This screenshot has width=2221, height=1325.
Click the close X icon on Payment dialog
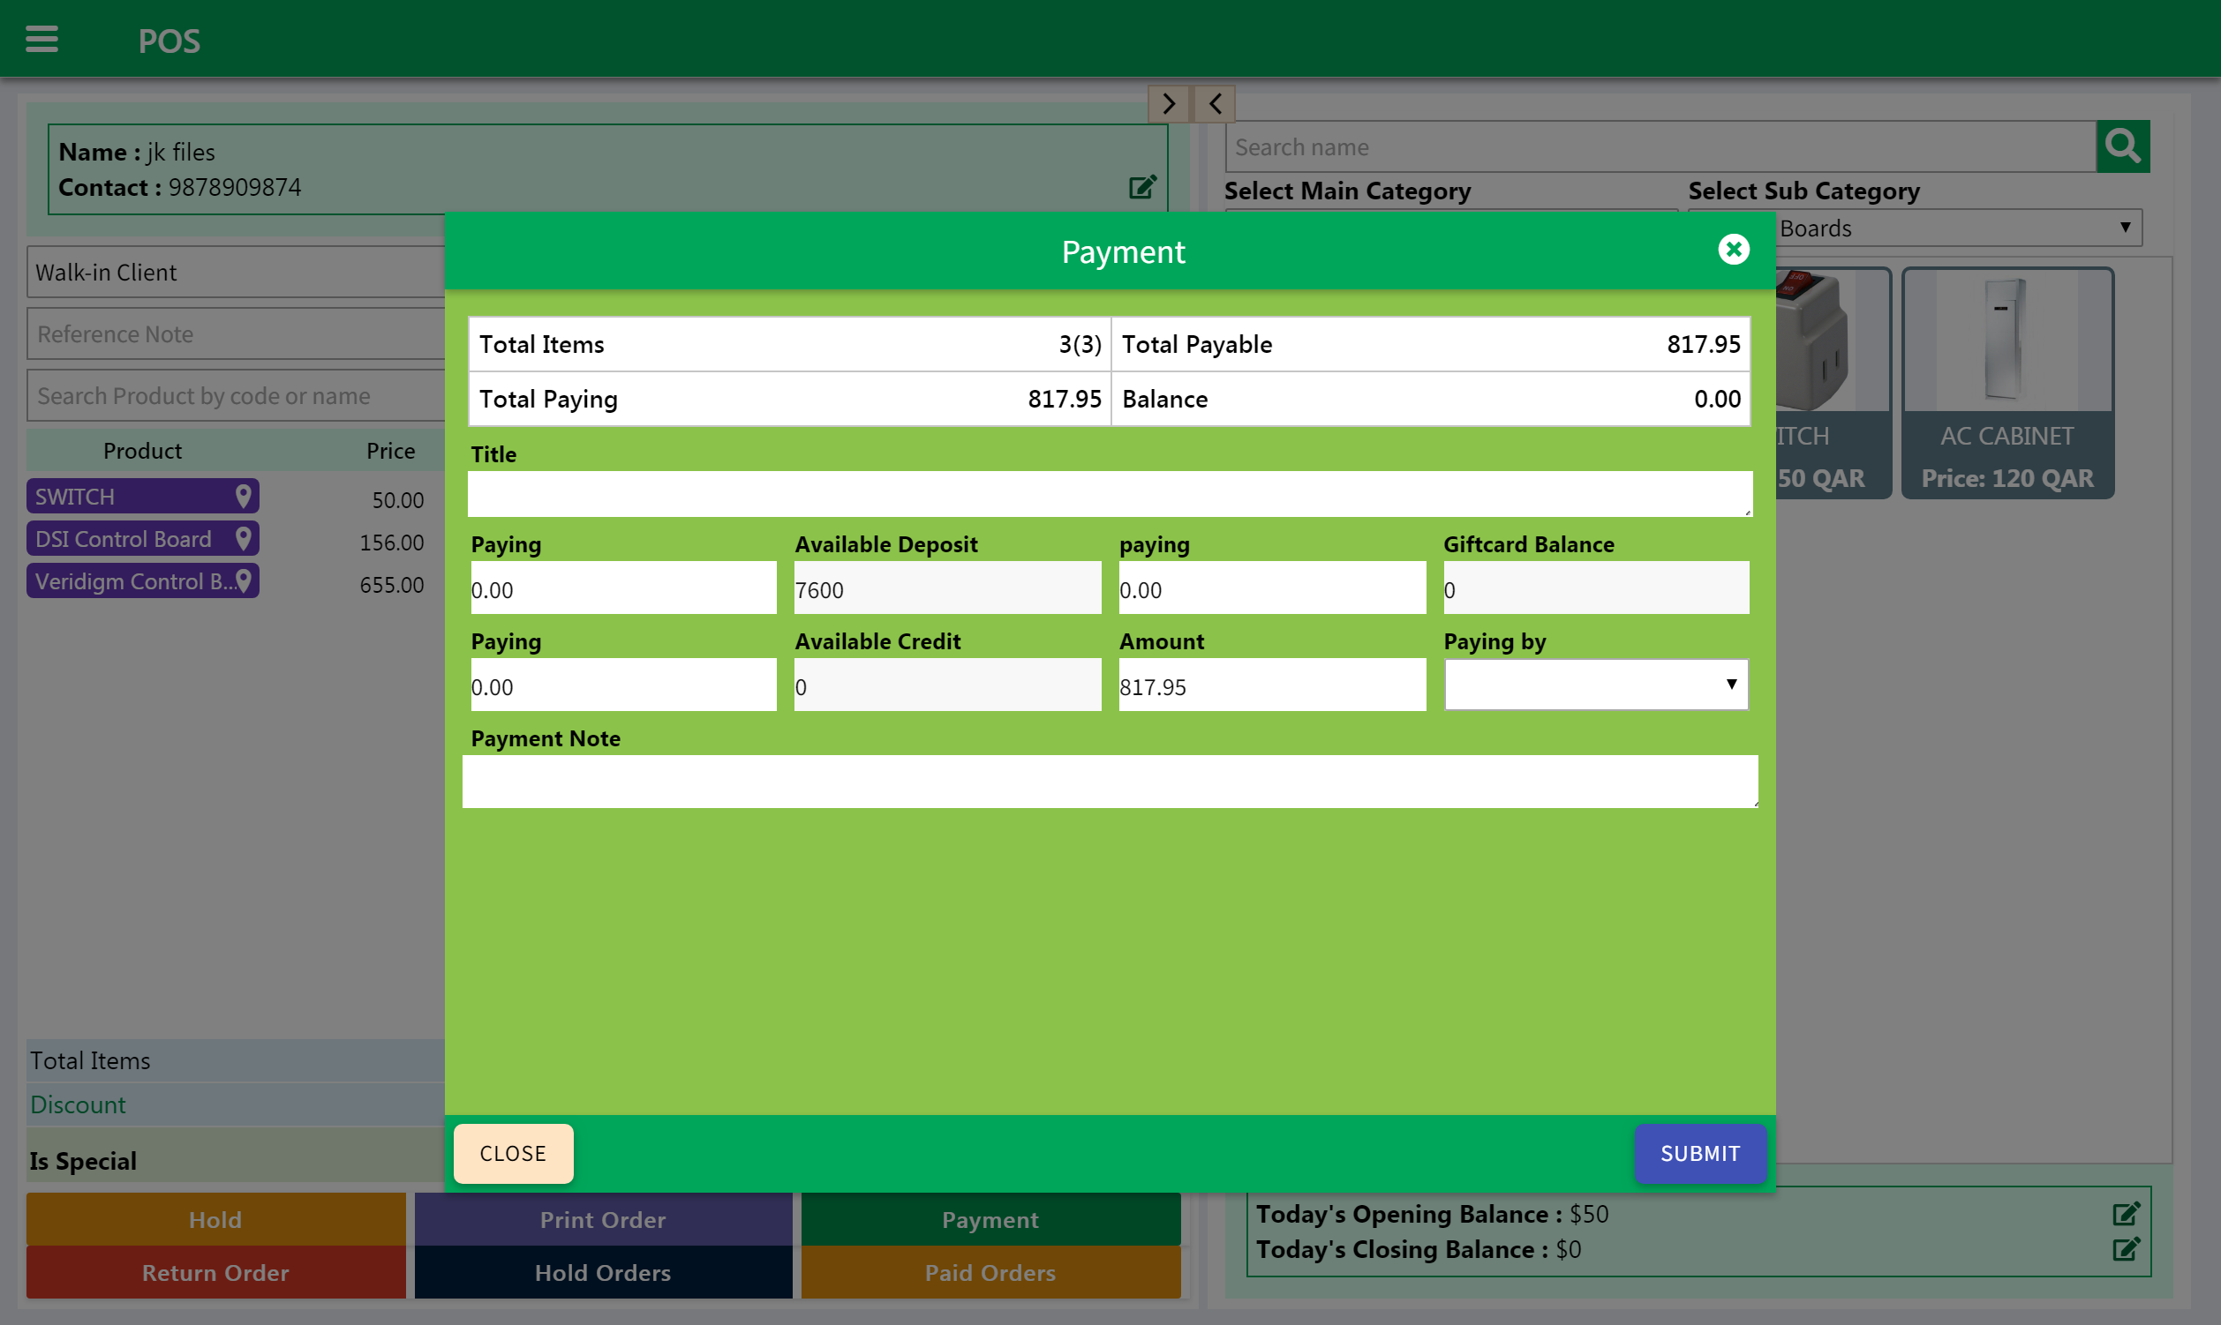[x=1733, y=250]
